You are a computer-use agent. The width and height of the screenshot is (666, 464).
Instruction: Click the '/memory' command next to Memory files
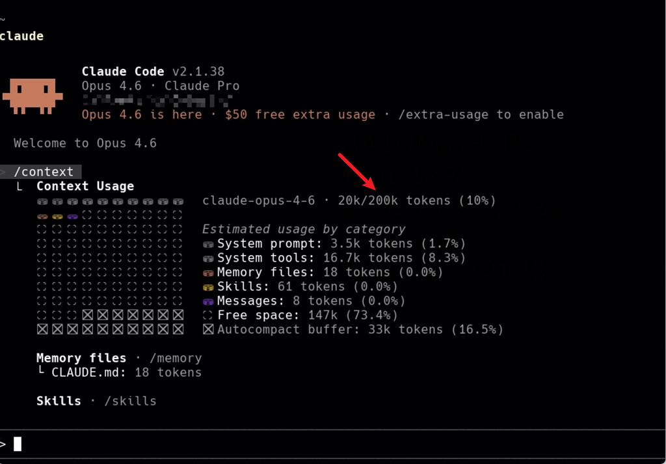pyautogui.click(x=176, y=359)
